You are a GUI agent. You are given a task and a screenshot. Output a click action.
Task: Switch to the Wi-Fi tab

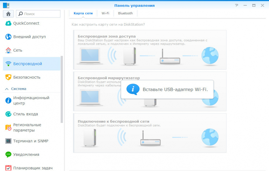tap(105, 13)
